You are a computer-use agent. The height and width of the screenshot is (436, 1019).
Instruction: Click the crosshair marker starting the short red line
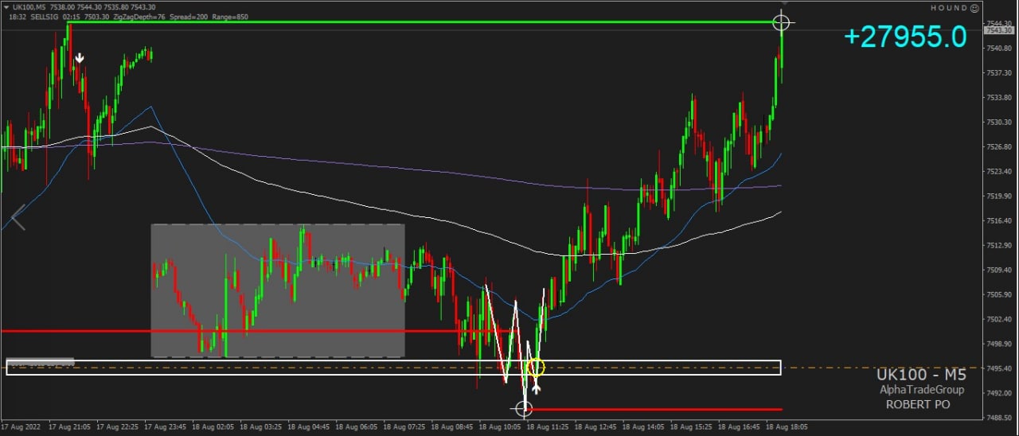[x=523, y=409]
